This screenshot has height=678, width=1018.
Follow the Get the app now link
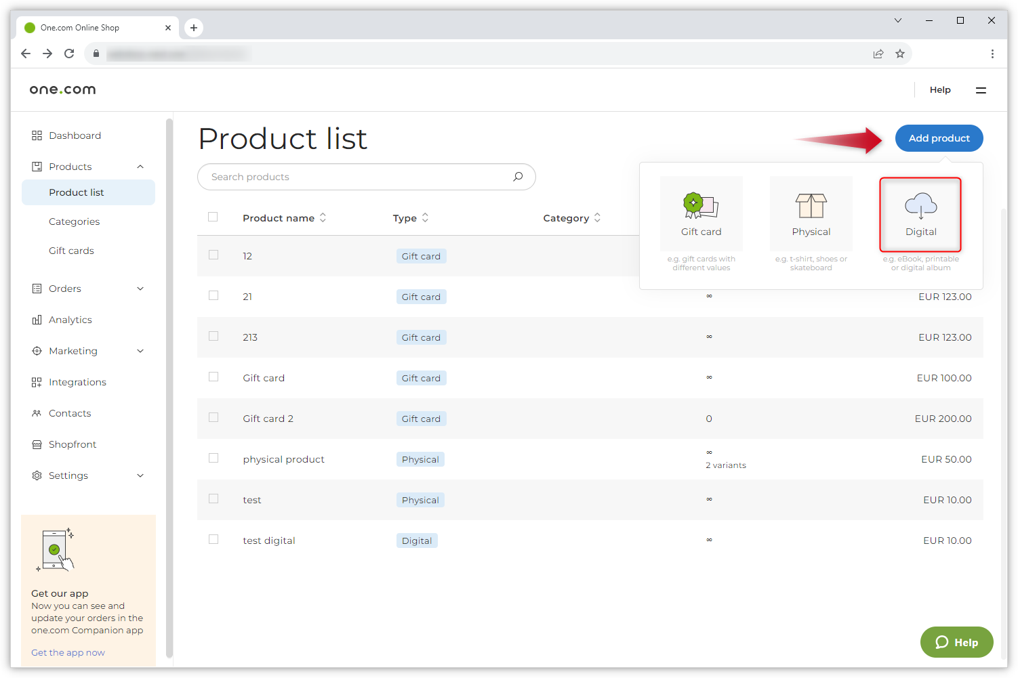(68, 652)
